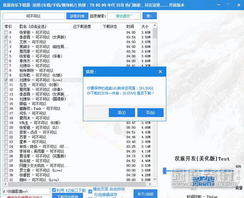Open the 关于/说明 about page

click(x=145, y=194)
